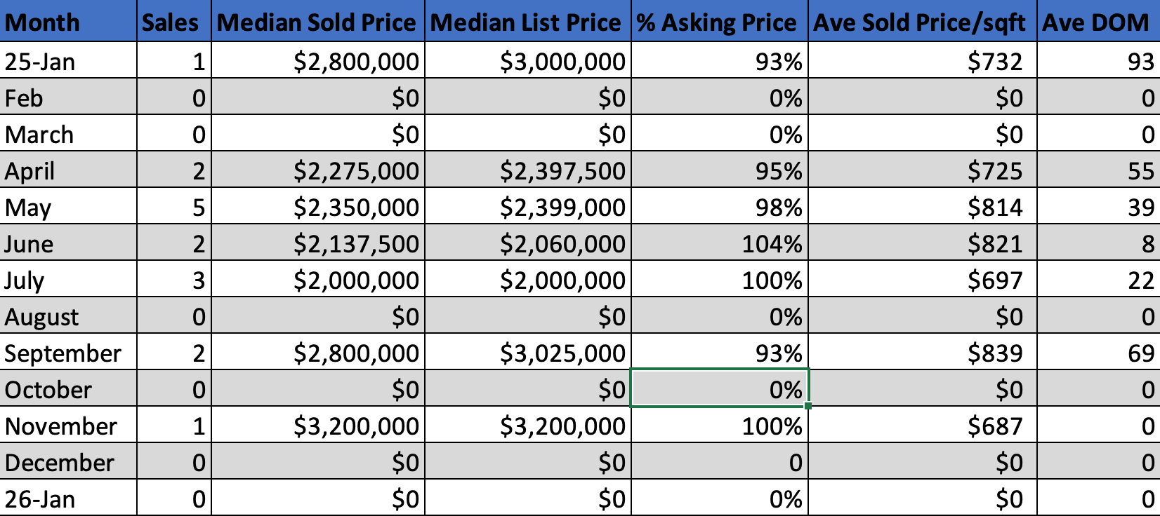
Task: Click the $839 price per sqft cell
Action: [922, 353]
